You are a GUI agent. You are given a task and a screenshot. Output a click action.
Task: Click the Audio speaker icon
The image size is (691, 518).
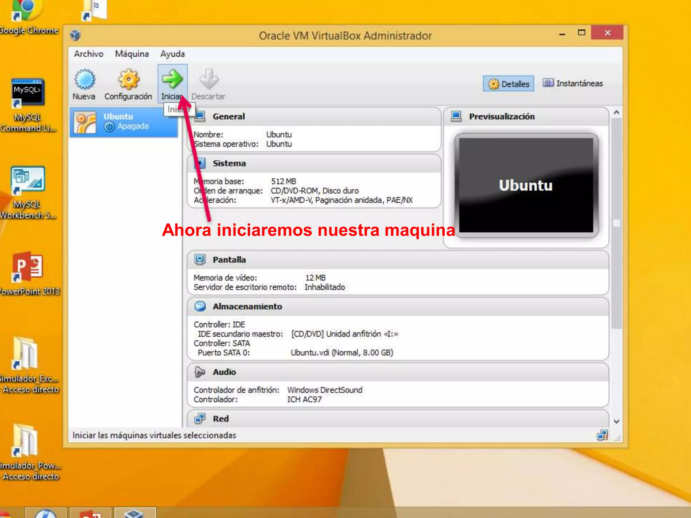click(x=200, y=372)
